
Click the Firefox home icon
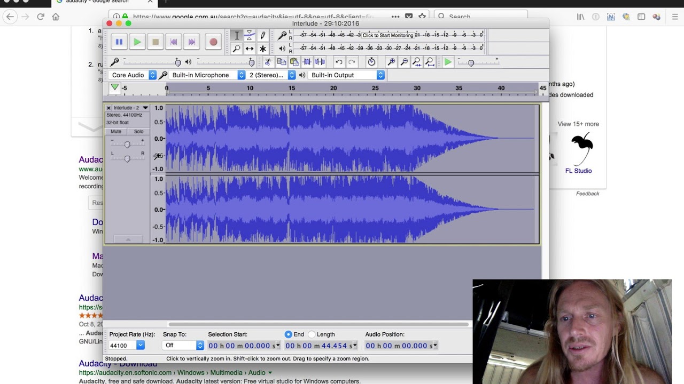(56, 17)
